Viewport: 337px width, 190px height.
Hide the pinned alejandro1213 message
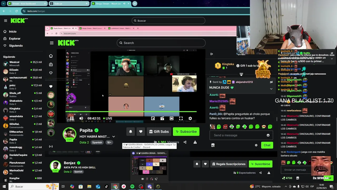271,82
